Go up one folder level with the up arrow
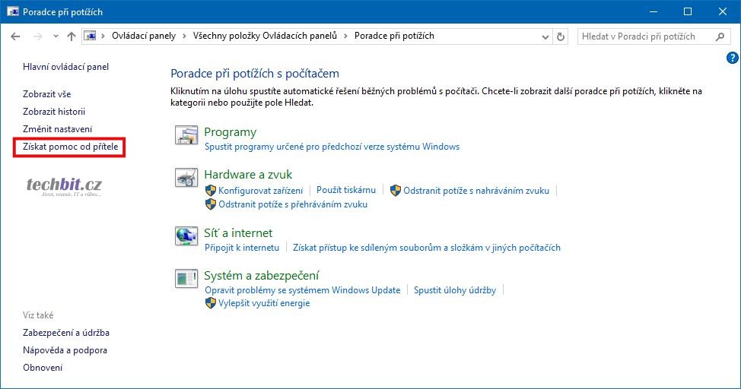The width and height of the screenshot is (741, 389). click(72, 36)
